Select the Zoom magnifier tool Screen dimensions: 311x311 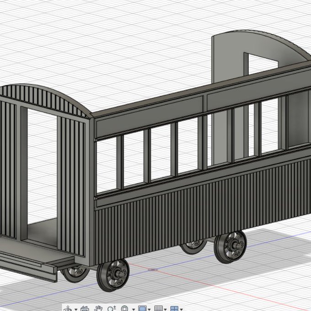click(112, 309)
